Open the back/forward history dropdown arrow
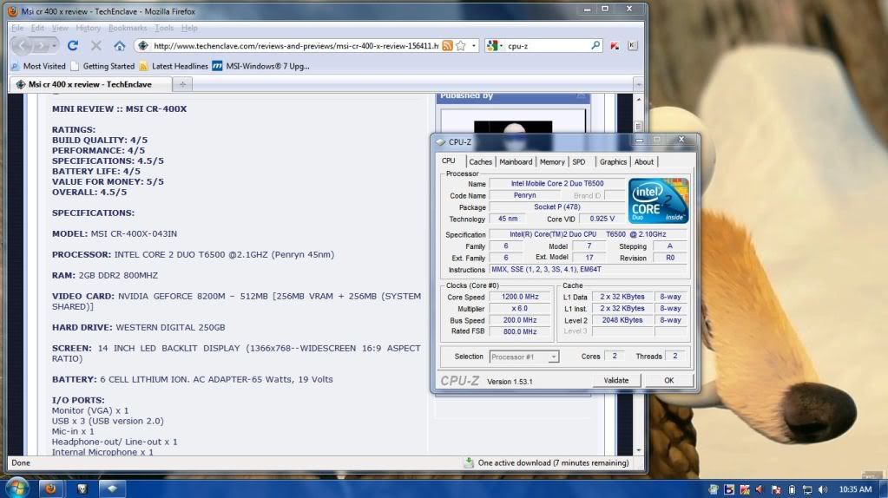Viewport: 888px width, 498px height. (x=54, y=45)
